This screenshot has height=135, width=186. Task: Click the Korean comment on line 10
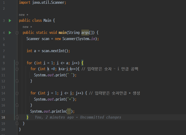click(x=110, y=69)
